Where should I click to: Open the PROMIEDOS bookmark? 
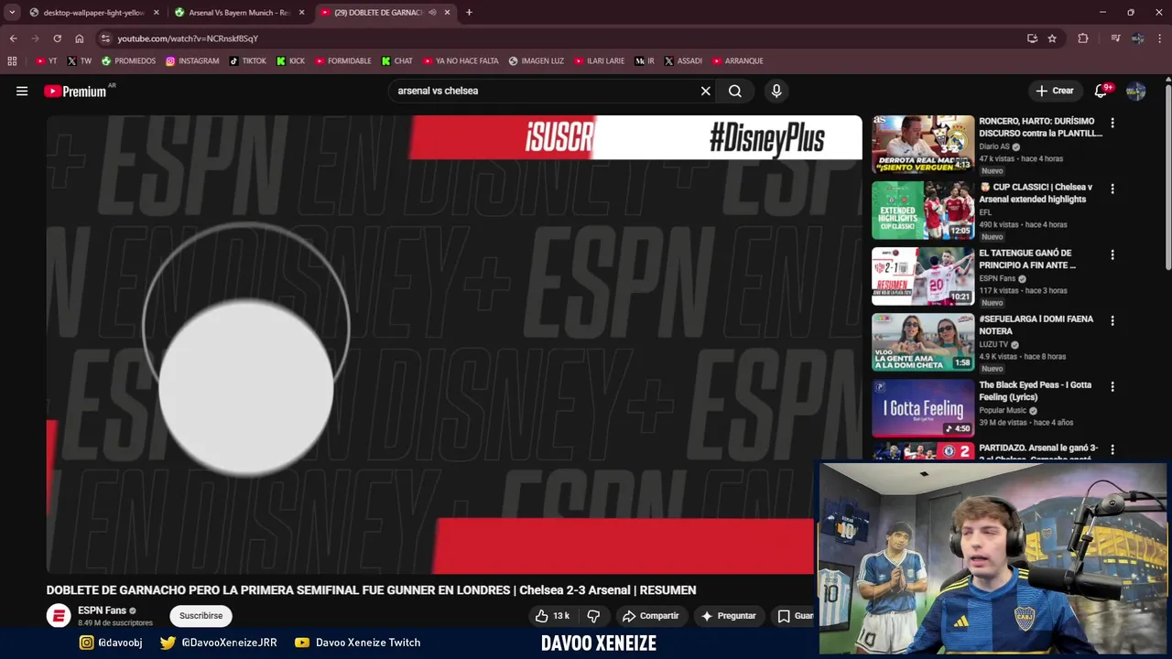128,61
